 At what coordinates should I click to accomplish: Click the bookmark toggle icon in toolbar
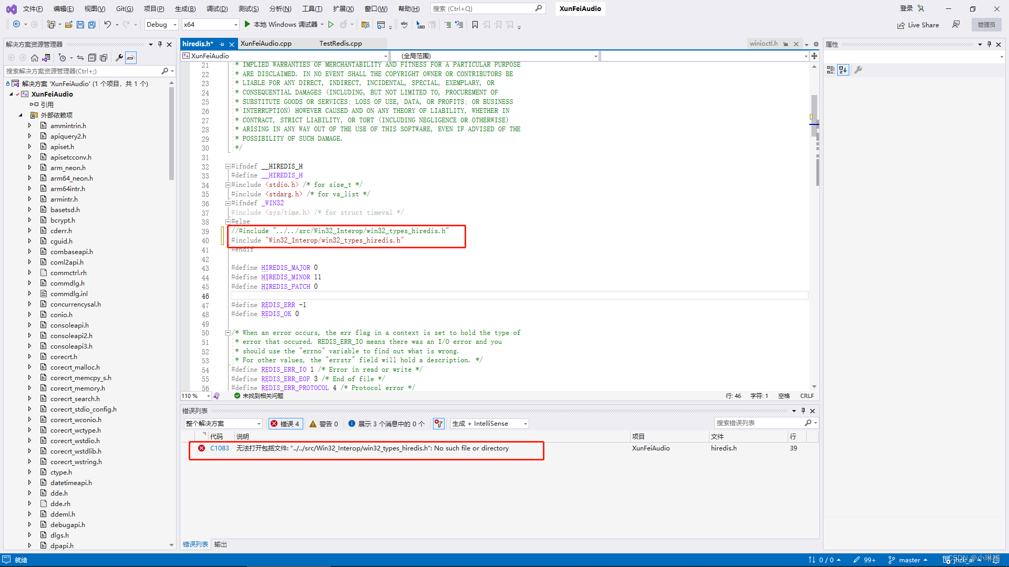click(x=475, y=25)
